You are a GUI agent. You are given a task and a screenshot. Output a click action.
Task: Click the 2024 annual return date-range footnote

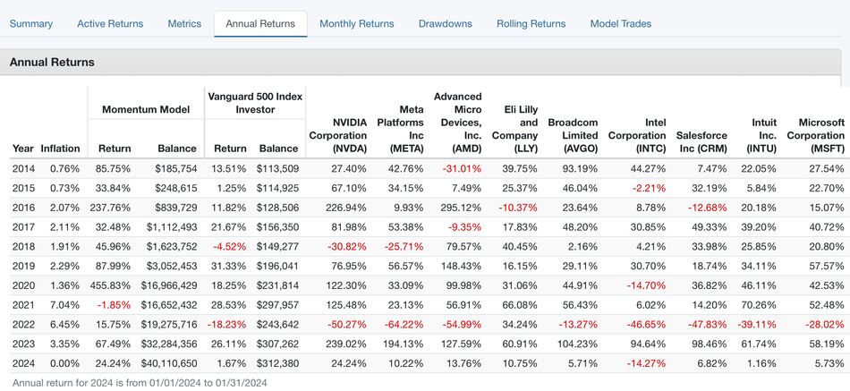pos(140,383)
